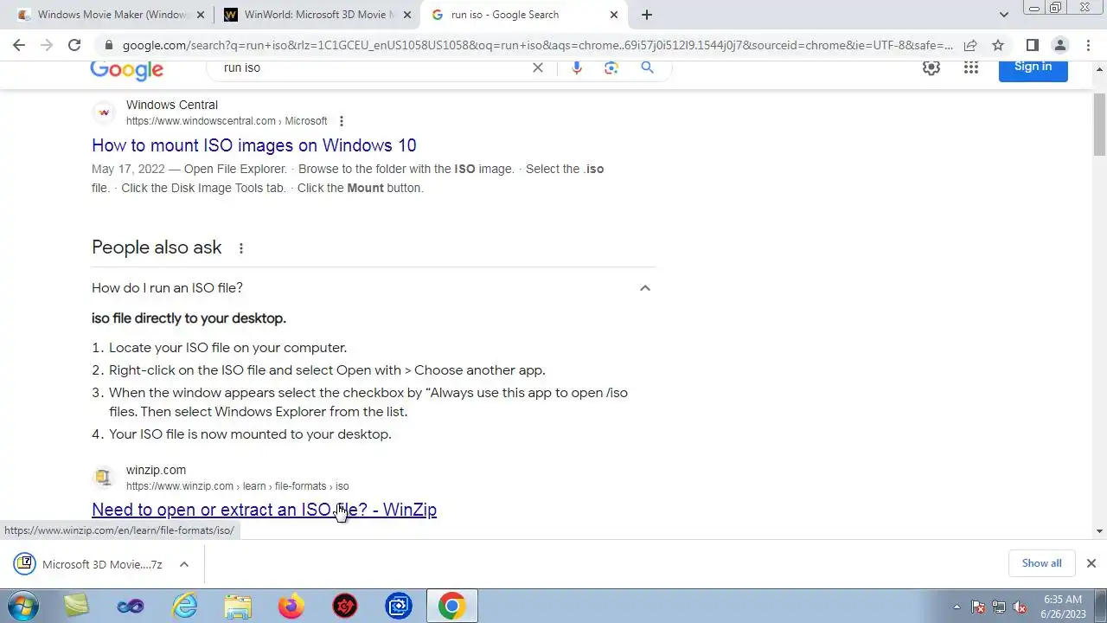Launch Internet Explorer from the taskbar
Viewport: 1107px width, 623px height.
[x=184, y=606]
